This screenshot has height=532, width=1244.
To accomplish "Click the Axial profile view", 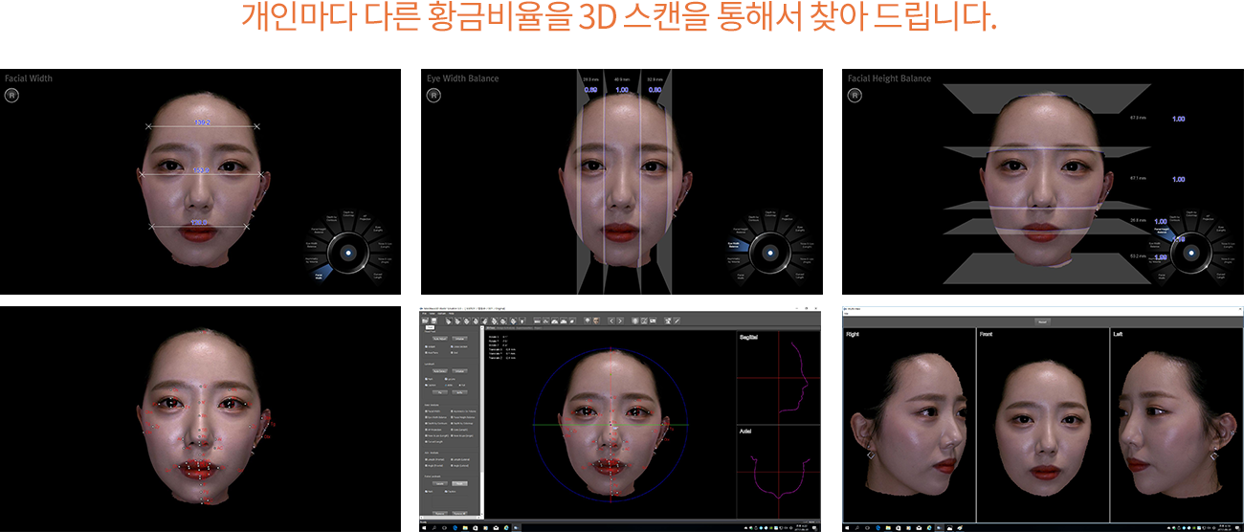I will (778, 473).
